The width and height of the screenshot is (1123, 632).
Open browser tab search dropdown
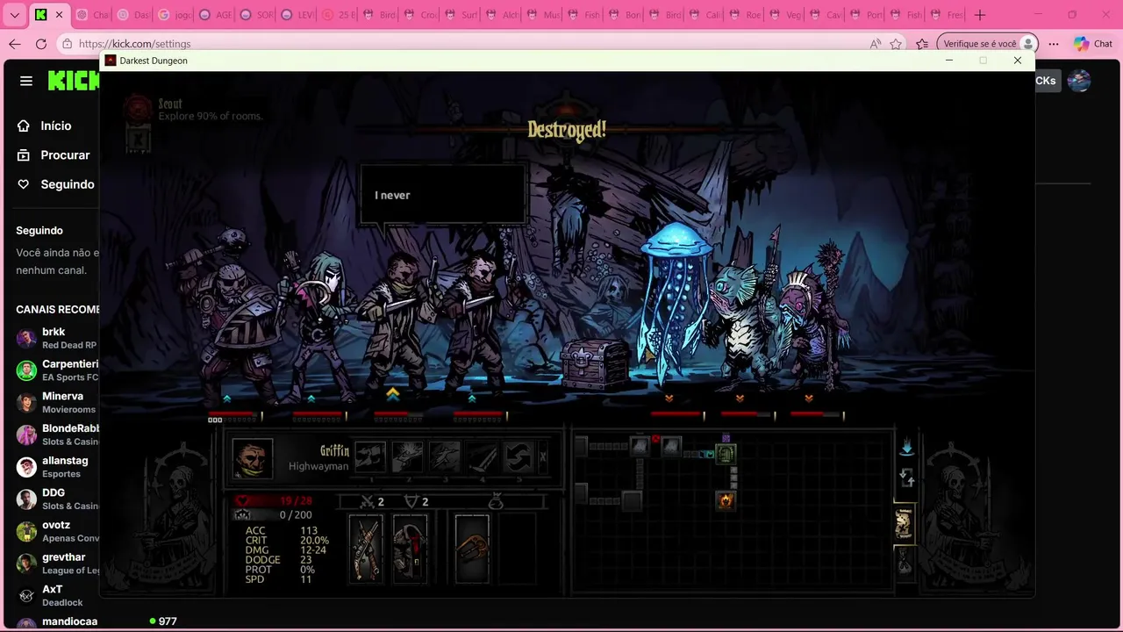tap(14, 15)
